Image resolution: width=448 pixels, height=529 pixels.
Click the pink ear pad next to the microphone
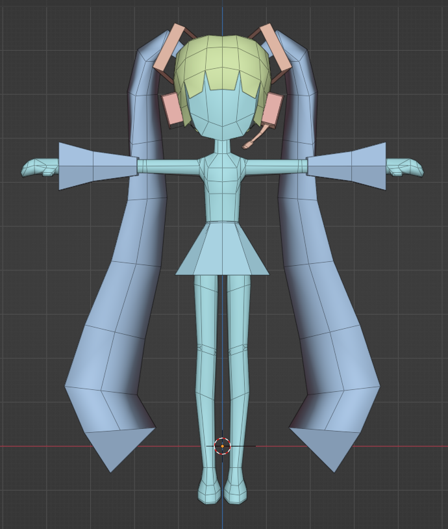point(273,110)
